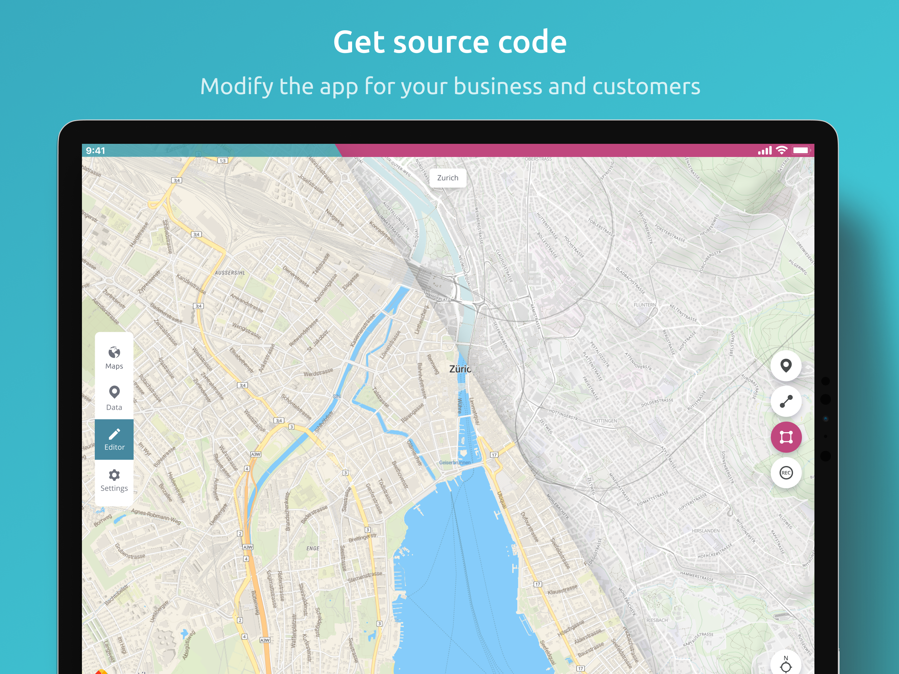Click the AUSSERSIHL district label

pos(230,273)
